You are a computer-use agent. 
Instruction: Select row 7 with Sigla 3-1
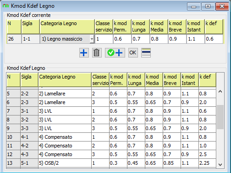point(111,111)
